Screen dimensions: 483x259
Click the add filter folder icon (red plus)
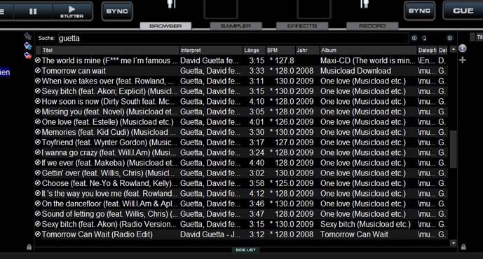[x=28, y=56]
